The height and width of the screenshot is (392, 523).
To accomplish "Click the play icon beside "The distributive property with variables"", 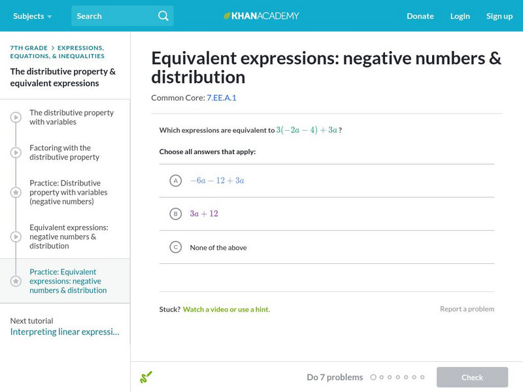I will point(16,118).
